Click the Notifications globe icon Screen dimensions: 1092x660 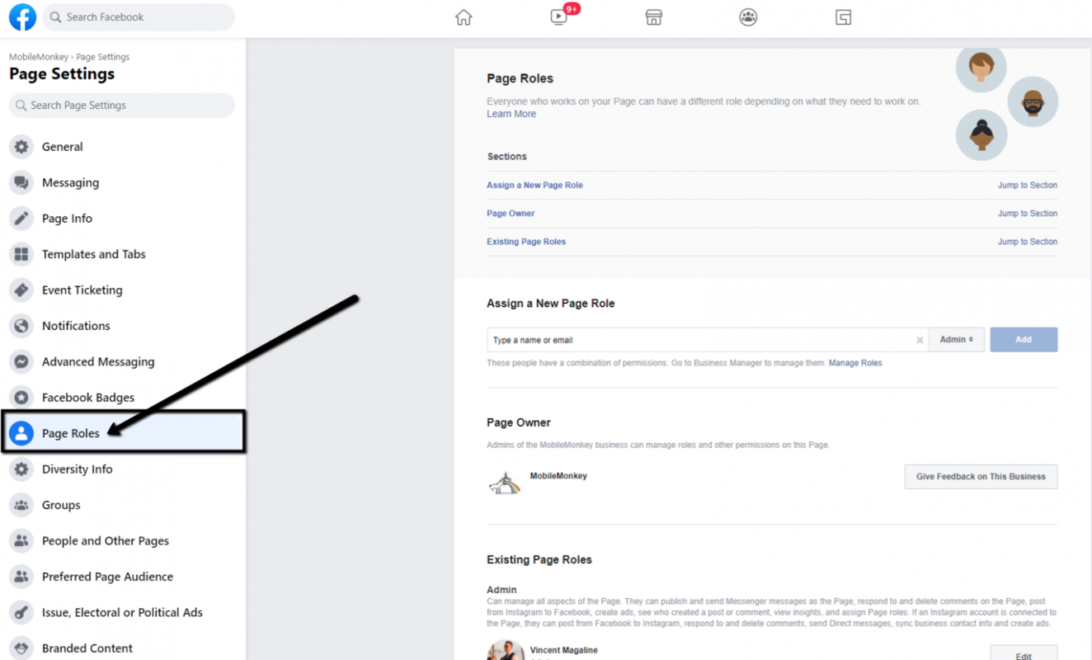pyautogui.click(x=21, y=326)
